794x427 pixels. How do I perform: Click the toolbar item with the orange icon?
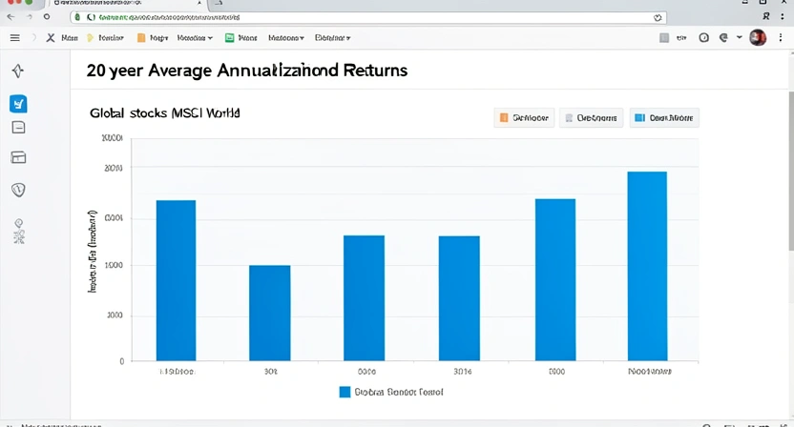click(153, 38)
